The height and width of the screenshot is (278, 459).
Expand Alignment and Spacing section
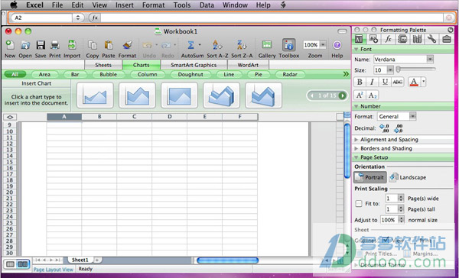click(x=356, y=140)
